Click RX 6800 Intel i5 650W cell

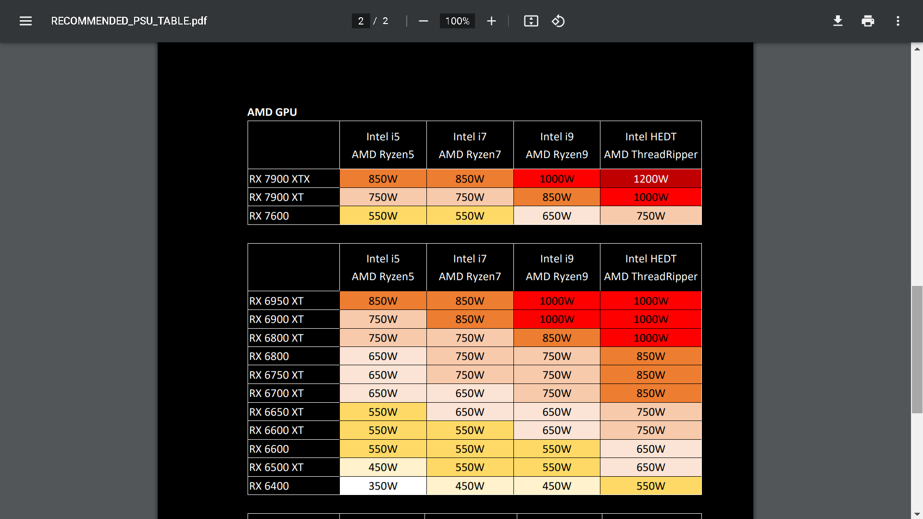[x=383, y=356]
